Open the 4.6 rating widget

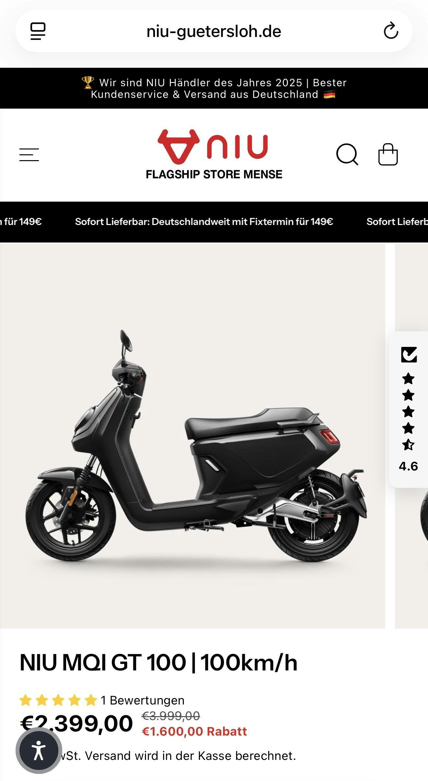point(409,409)
